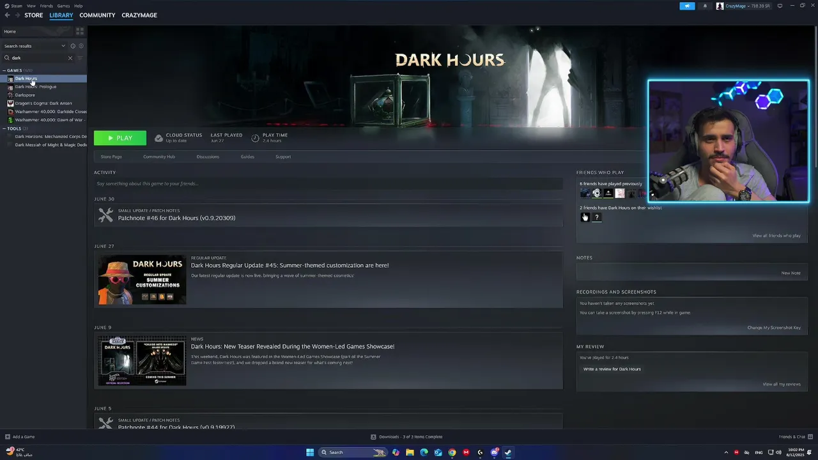
Task: Open the Search results collection dropdown
Action: pos(35,46)
